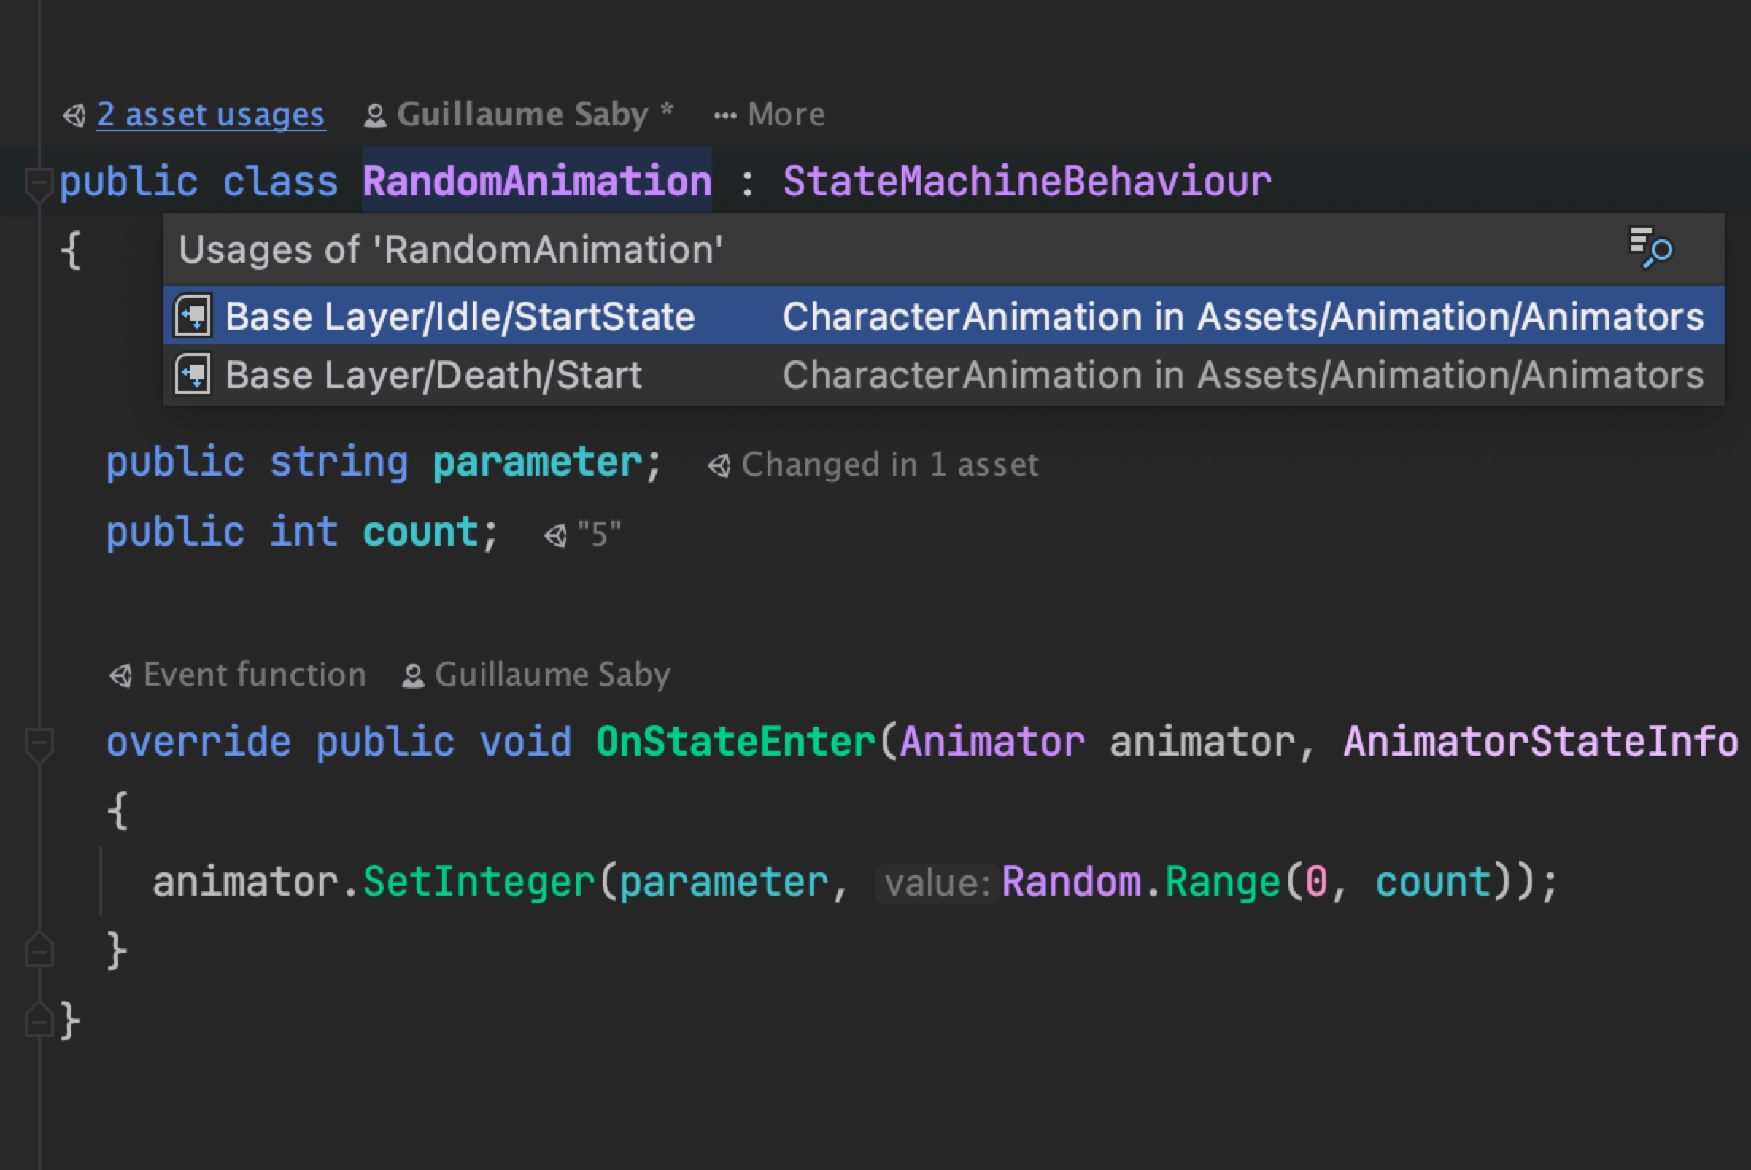Screen dimensions: 1751x1170
Task: Click the 'string' type keyword
Action: click(339, 462)
